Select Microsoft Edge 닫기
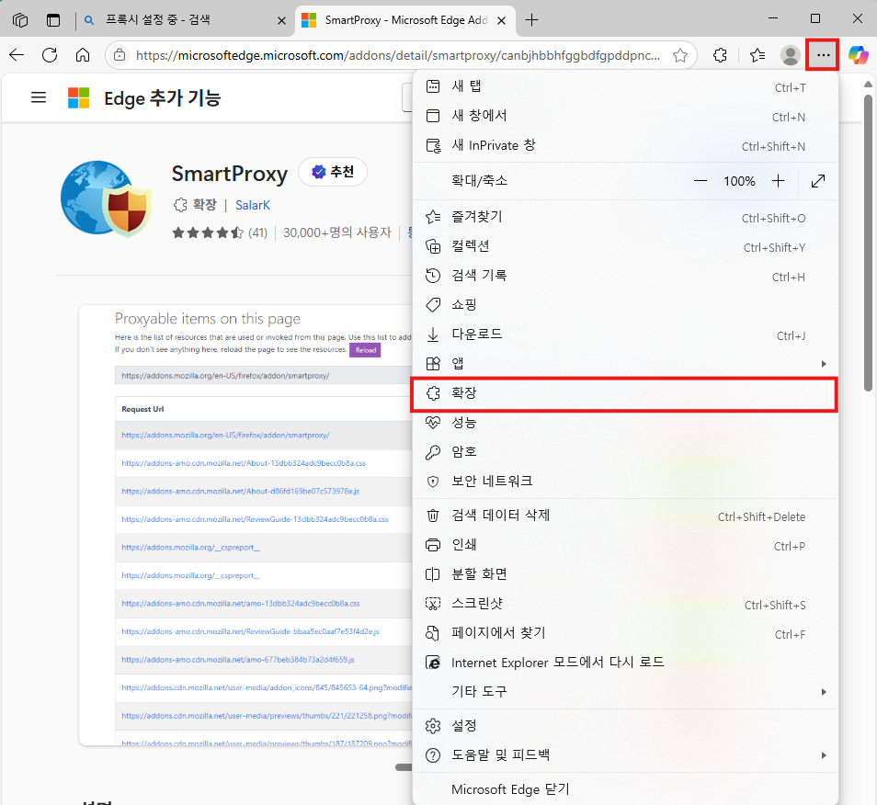877x805 pixels. tap(625, 789)
